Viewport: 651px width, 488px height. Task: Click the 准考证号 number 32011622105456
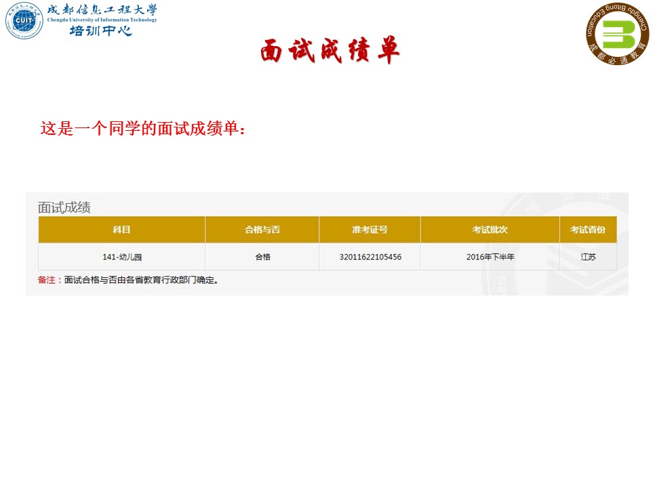click(x=370, y=256)
